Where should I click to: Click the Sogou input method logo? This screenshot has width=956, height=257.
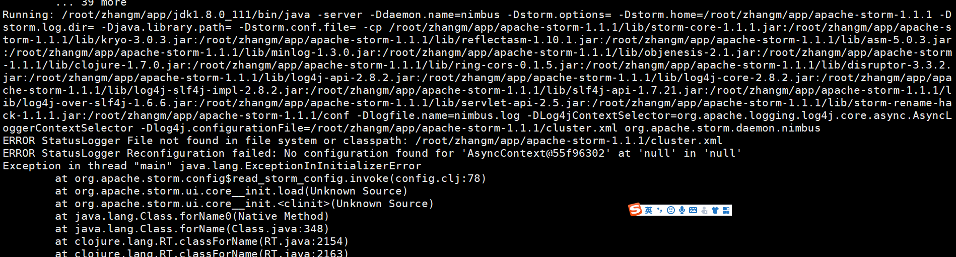635,210
